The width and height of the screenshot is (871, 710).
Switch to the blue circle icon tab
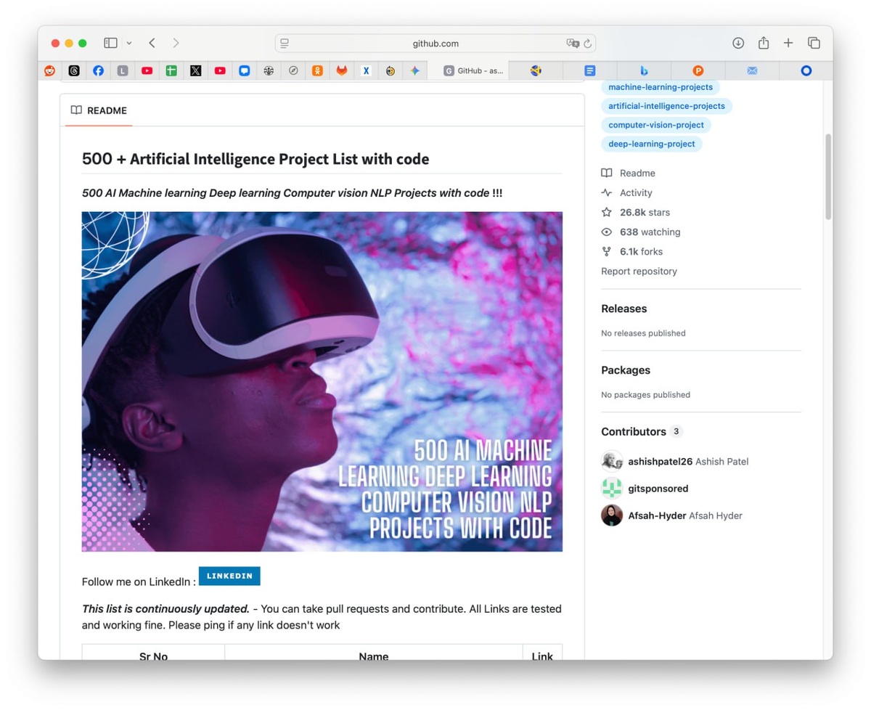point(806,70)
